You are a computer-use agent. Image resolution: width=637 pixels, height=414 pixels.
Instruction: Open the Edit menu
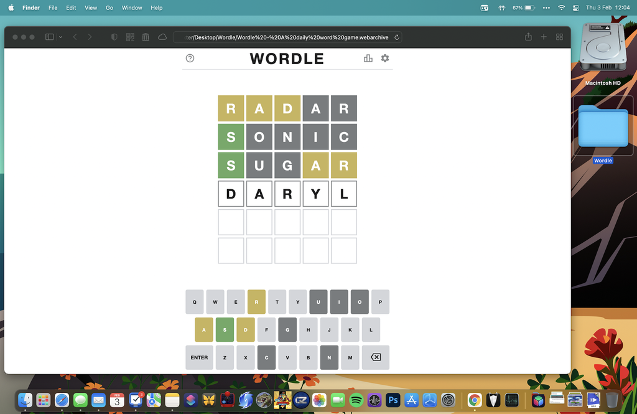[x=71, y=7]
